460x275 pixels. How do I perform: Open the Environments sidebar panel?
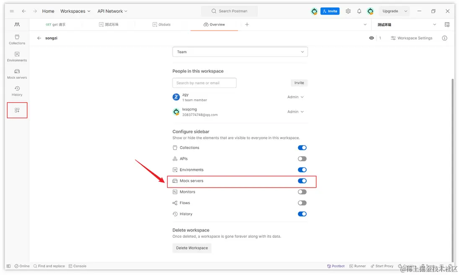tap(17, 57)
